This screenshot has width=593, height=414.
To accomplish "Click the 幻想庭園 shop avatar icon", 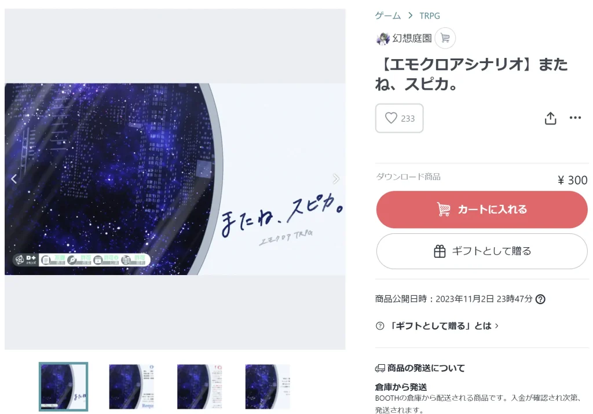I will [383, 39].
